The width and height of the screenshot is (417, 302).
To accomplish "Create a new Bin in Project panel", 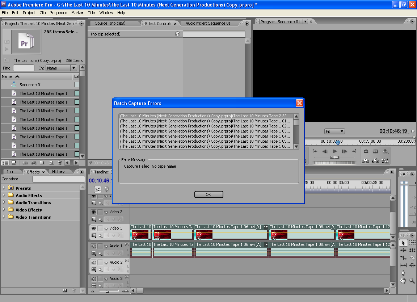I will 42,163.
